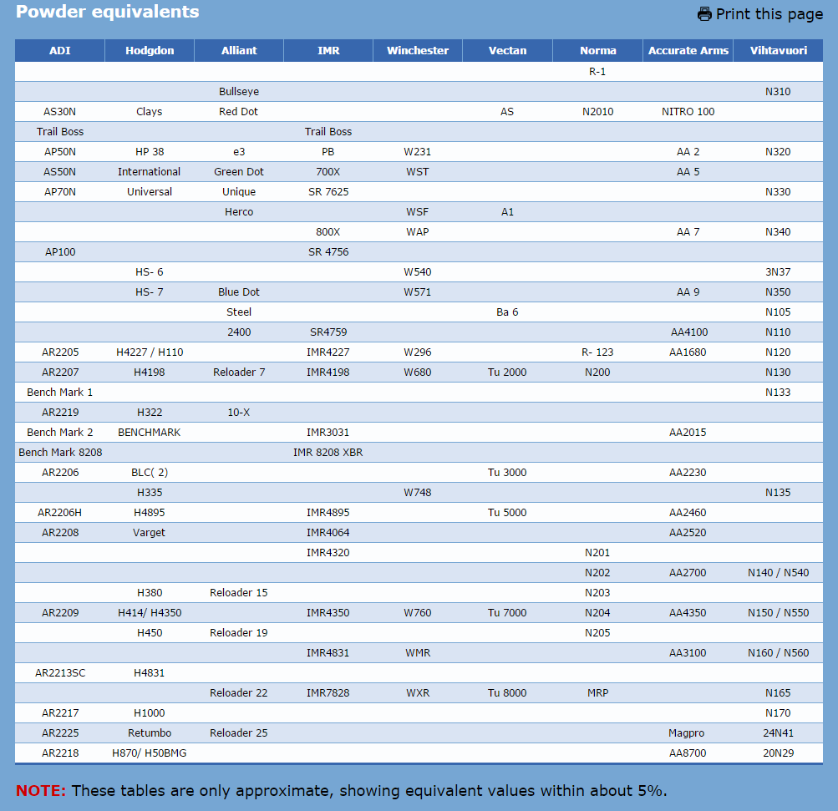Click the Reloader 15 cell
Screen dimensions: 838x811
point(239,592)
